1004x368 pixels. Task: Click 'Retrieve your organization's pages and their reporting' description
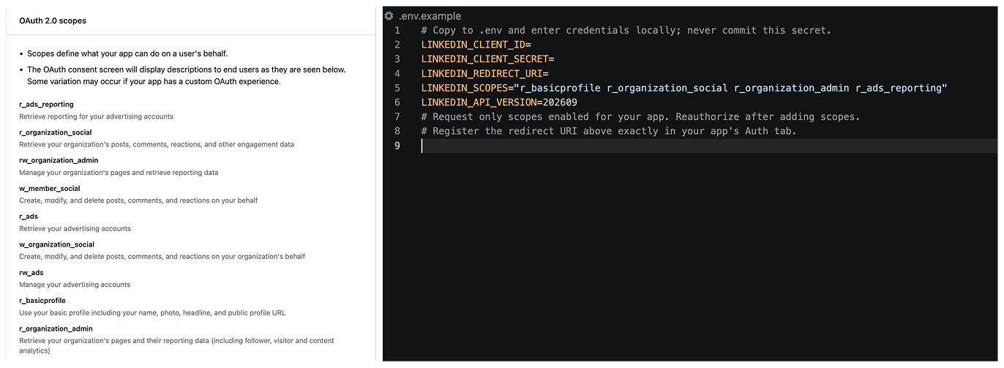pyautogui.click(x=176, y=345)
